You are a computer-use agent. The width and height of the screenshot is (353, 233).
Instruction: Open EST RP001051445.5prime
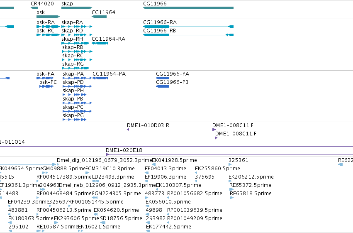[71, 206]
